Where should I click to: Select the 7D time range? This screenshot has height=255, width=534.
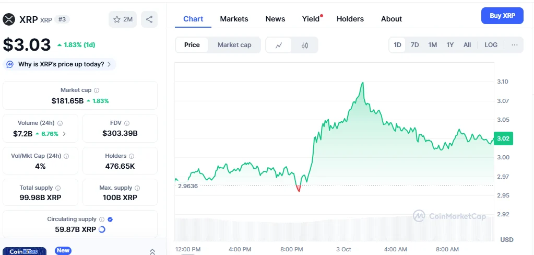coord(415,45)
